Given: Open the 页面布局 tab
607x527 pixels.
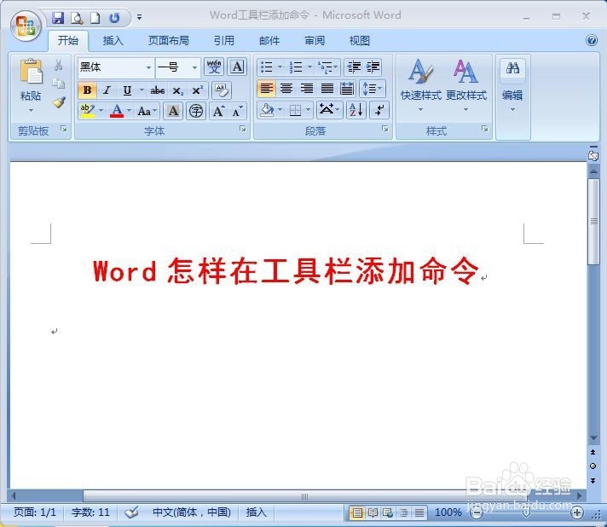Looking at the screenshot, I should [169, 41].
